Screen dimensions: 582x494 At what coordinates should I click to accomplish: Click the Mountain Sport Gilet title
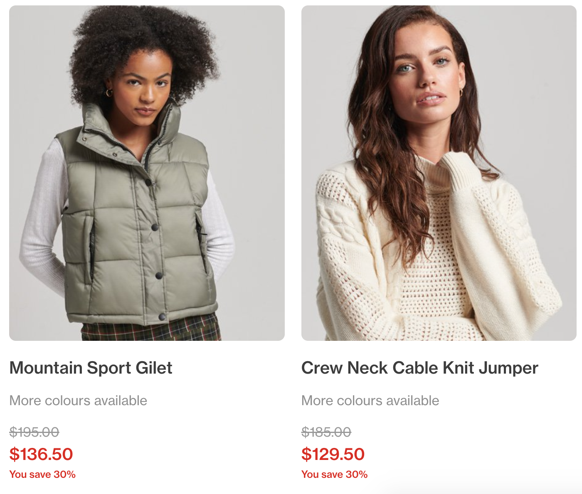91,368
